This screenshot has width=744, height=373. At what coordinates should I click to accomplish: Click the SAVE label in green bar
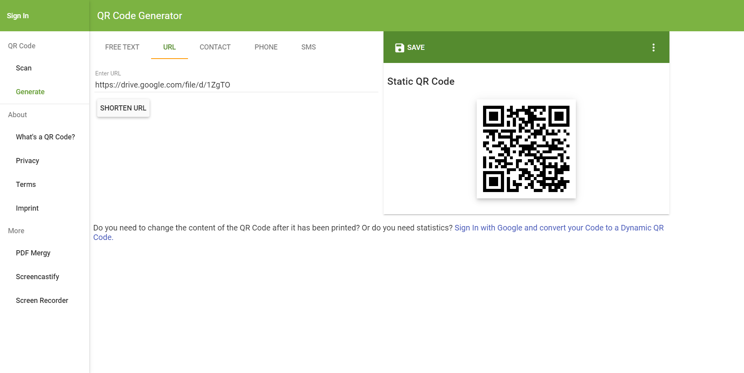click(416, 48)
